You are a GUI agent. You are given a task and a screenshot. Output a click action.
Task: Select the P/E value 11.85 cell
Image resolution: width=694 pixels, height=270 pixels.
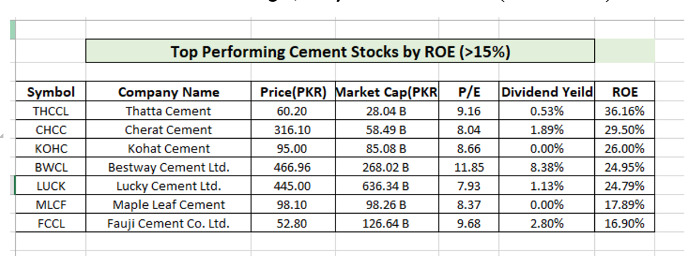pos(468,167)
